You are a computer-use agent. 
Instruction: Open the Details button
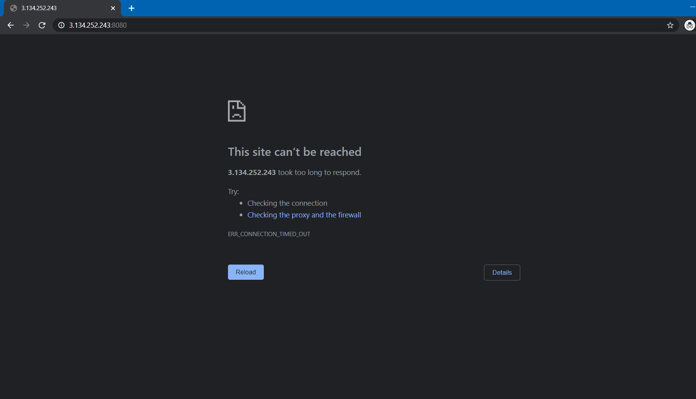(x=502, y=272)
